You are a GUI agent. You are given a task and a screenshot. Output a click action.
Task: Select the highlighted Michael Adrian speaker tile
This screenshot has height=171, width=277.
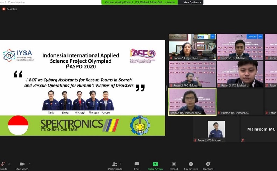click(192, 101)
